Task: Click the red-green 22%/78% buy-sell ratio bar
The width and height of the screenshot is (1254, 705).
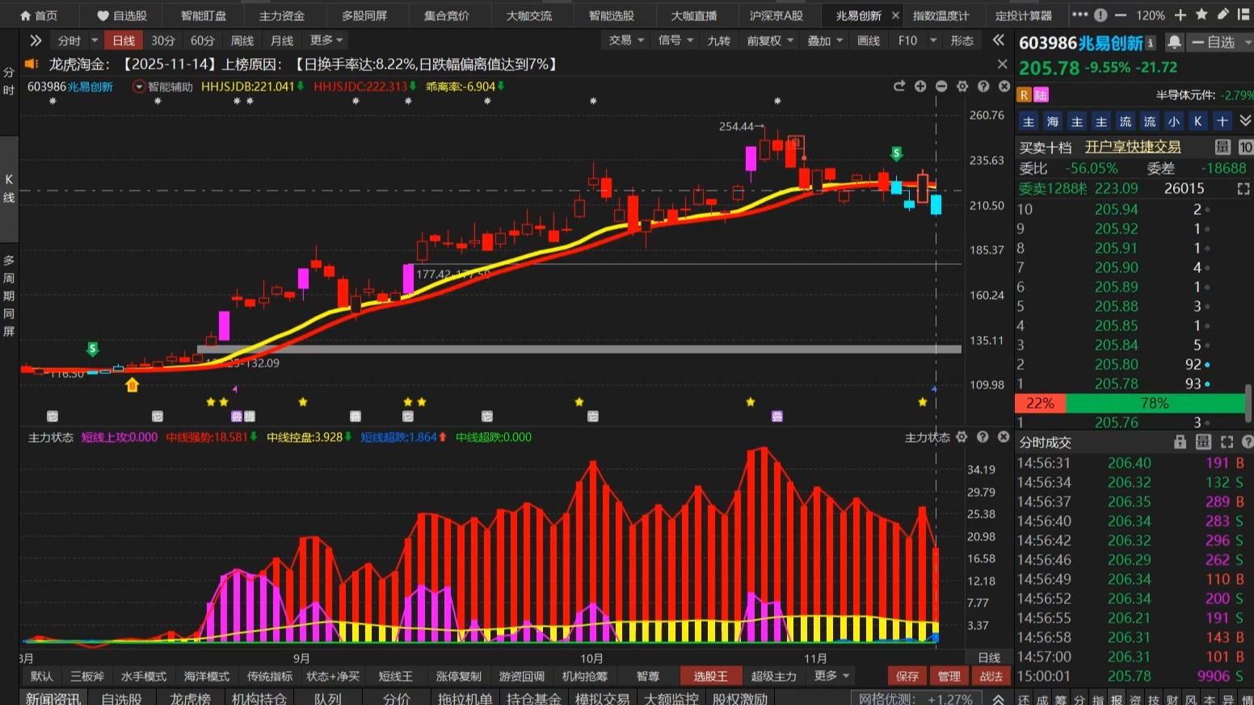Action: tap(1130, 403)
